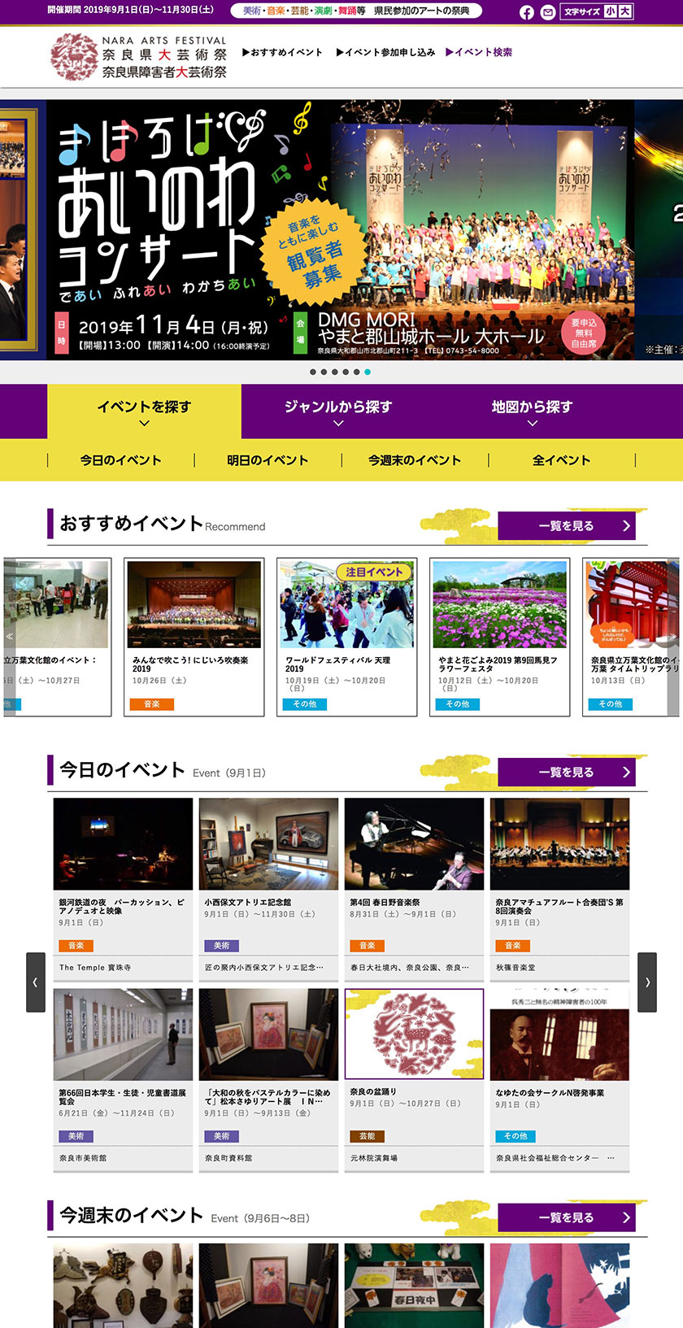
Task: Click the 美術 tag on 書道展覧会 event
Action: click(x=76, y=1136)
